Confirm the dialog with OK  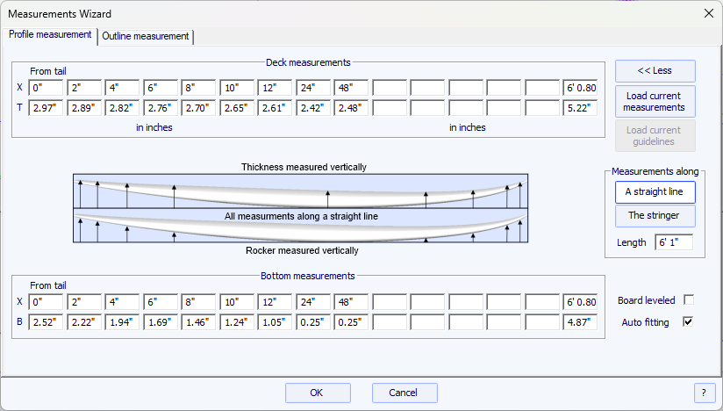(x=317, y=393)
